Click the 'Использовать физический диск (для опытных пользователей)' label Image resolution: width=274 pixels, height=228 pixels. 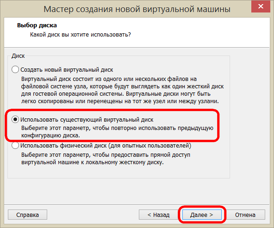[106, 145]
